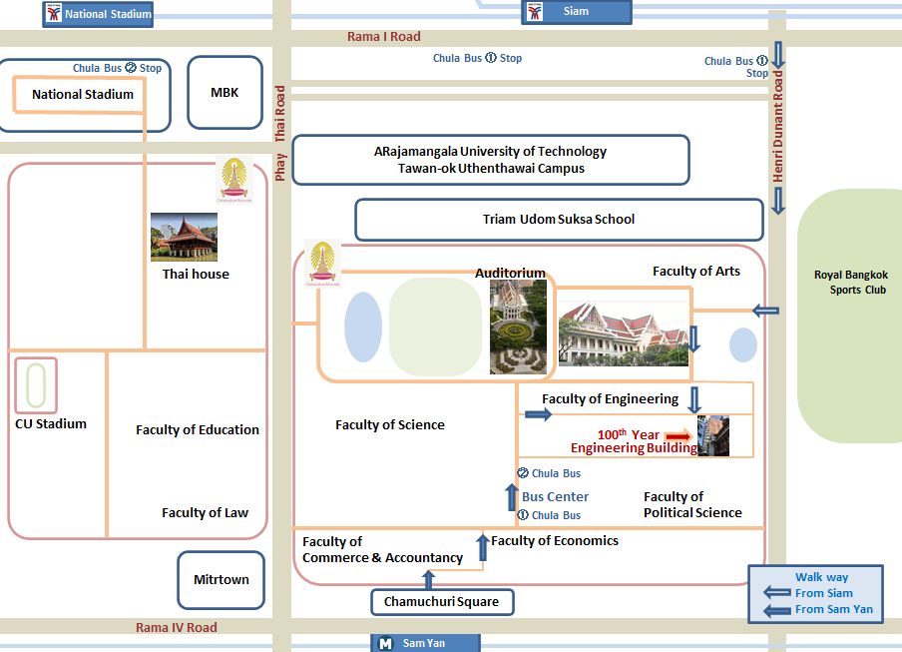The height and width of the screenshot is (652, 902).
Task: Click the red '100th Year Engineering Building' text
Action: point(634,441)
